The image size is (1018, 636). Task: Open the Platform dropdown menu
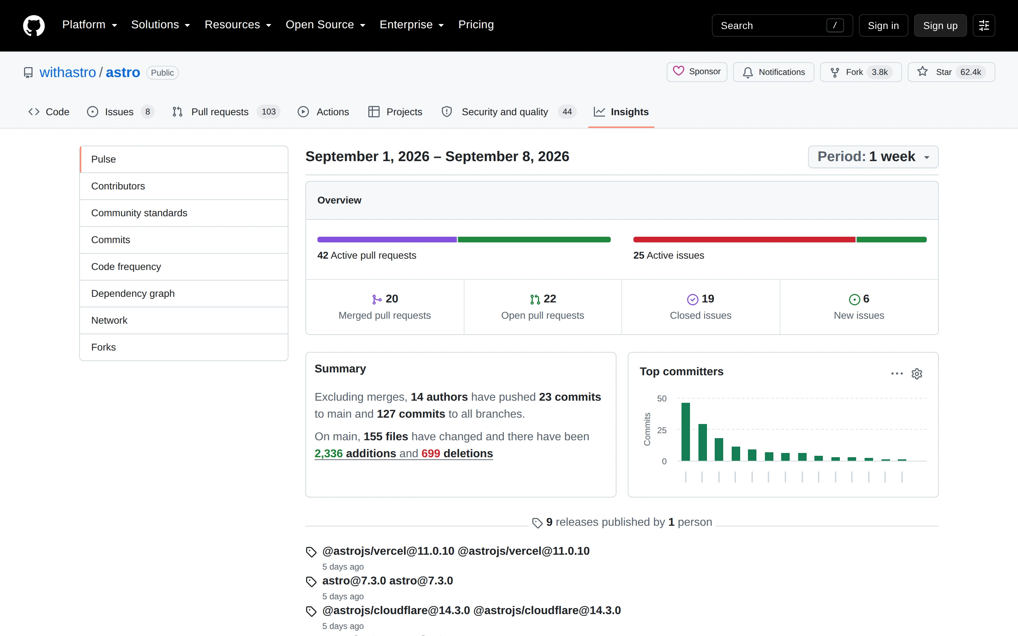[x=89, y=25]
